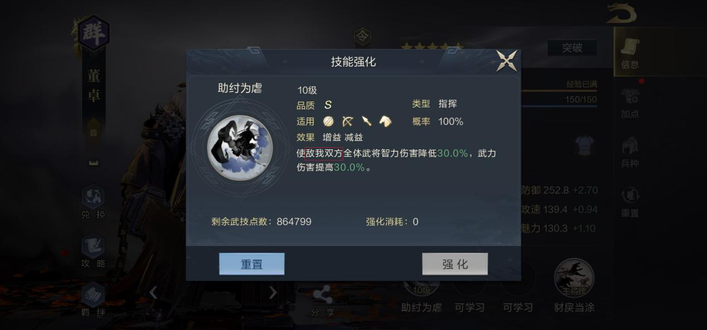The width and height of the screenshot is (707, 330).
Task: Go to next hero with right chevron
Action: (x=273, y=292)
